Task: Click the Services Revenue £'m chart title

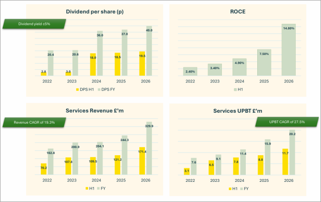Action: pyautogui.click(x=94, y=110)
